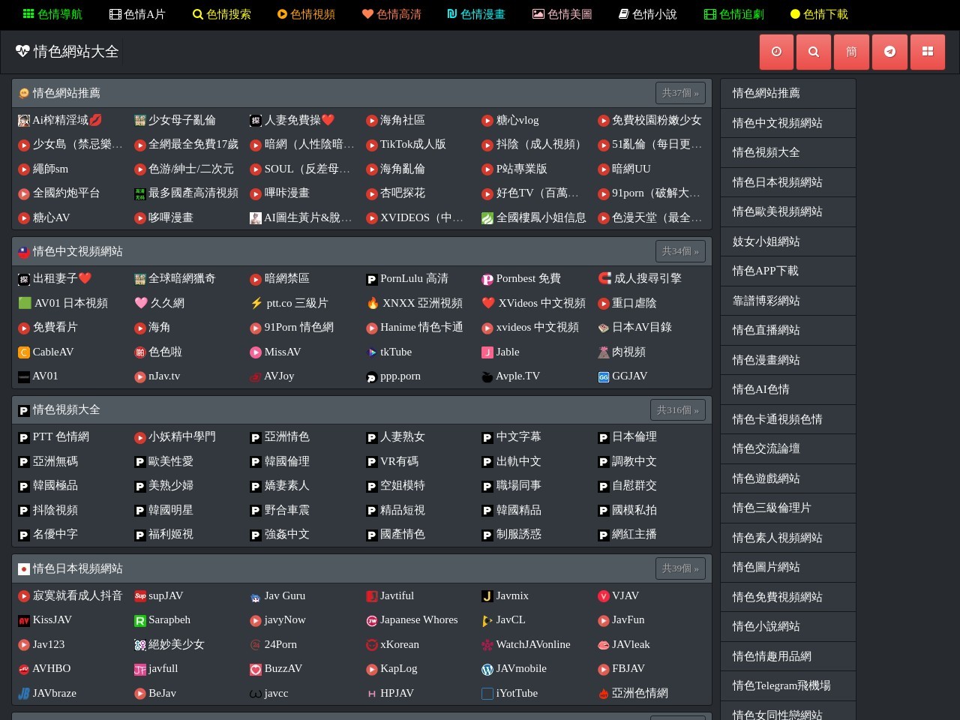Viewport: 960px width, 720px height.
Task: Open the Javtiful link
Action: click(396, 595)
